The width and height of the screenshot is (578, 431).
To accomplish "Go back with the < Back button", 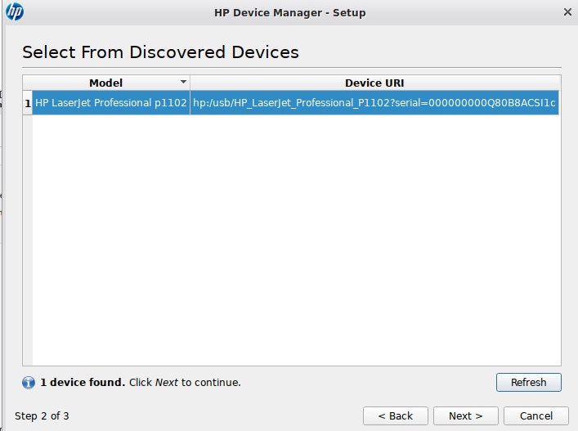I will coord(395,415).
